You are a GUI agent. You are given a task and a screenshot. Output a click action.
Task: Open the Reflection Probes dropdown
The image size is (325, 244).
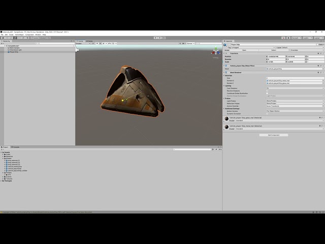tap(295, 103)
